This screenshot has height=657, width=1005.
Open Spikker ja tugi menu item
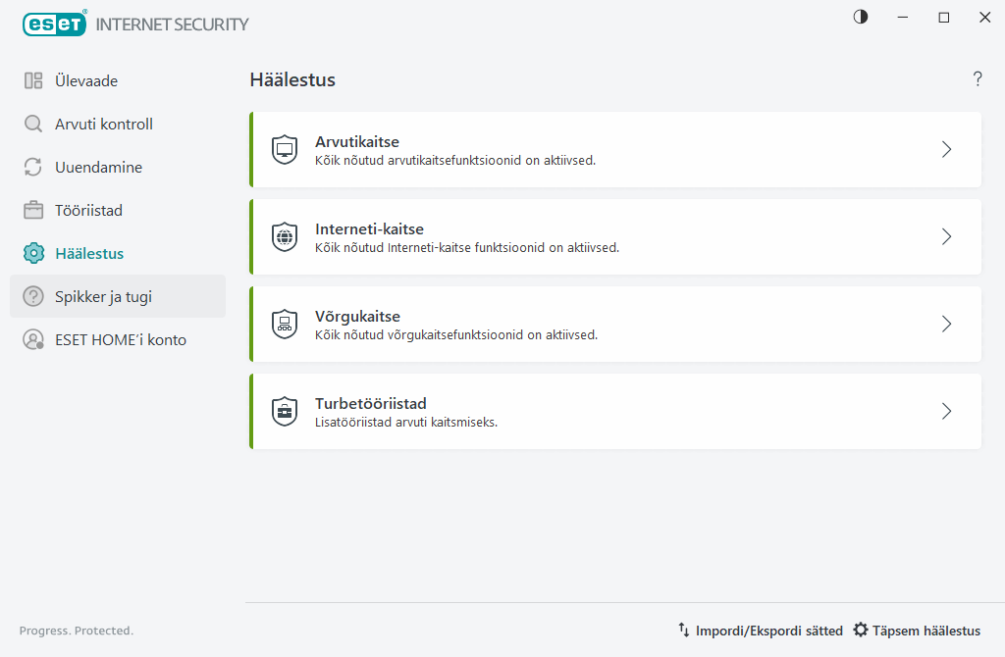click(103, 297)
